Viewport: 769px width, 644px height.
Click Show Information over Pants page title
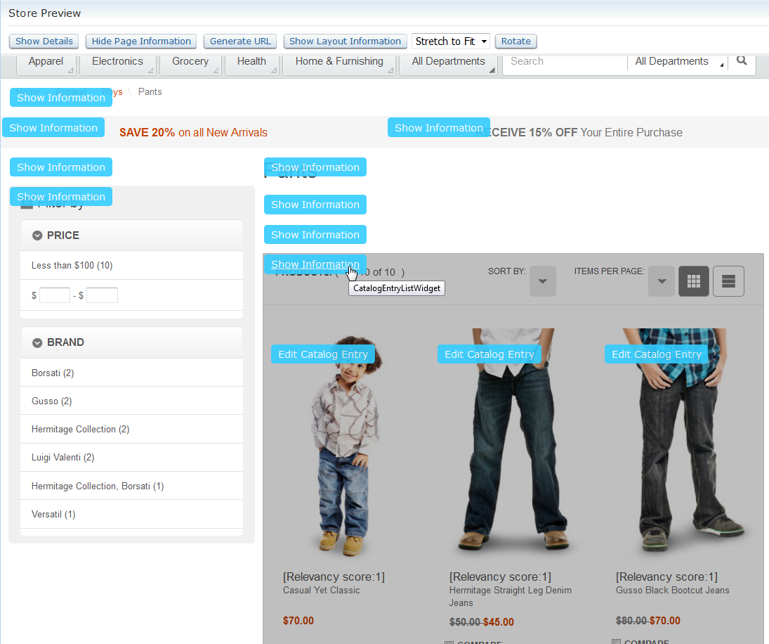click(315, 167)
